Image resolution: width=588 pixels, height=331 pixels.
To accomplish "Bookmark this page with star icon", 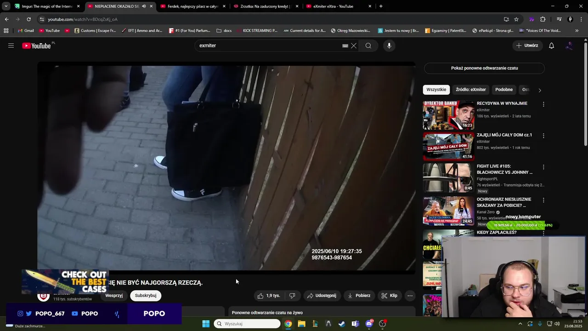I will (x=516, y=19).
